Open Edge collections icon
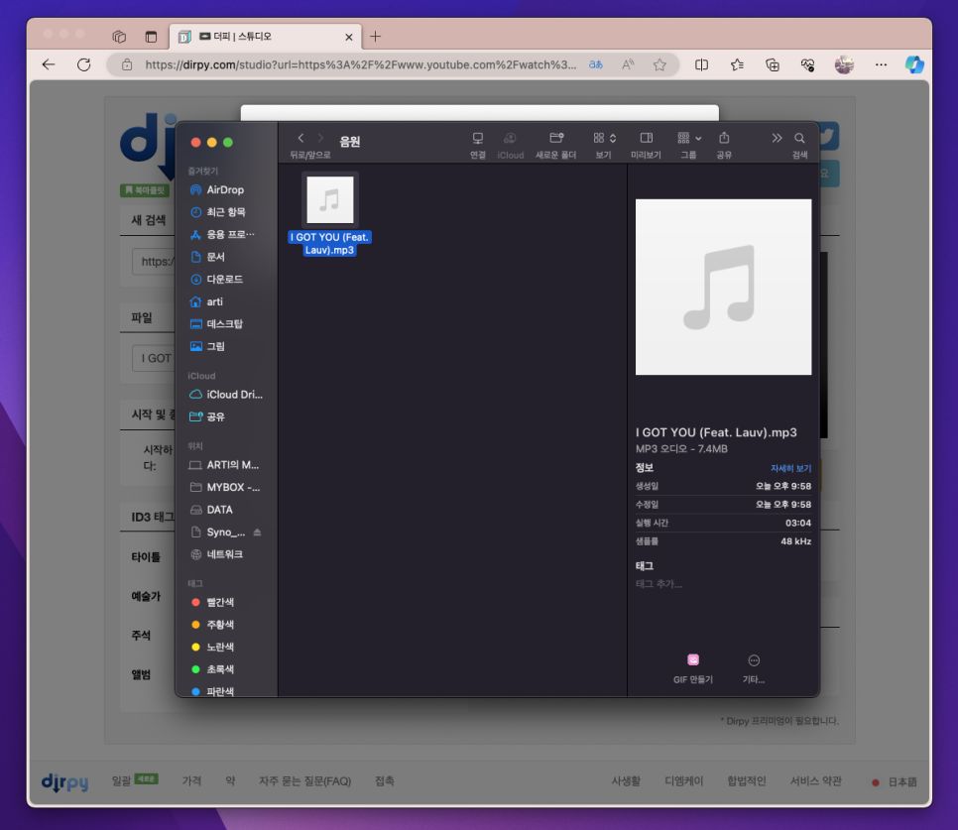The height and width of the screenshot is (830, 958). [x=773, y=64]
